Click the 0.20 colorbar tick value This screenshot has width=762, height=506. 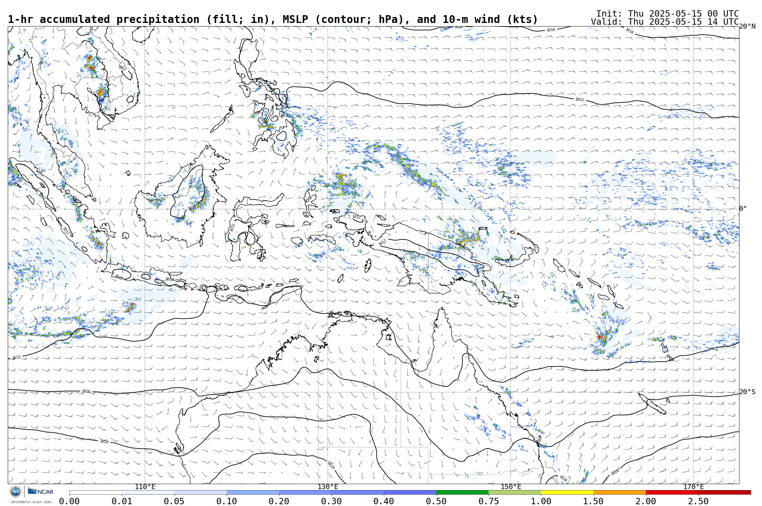279,501
